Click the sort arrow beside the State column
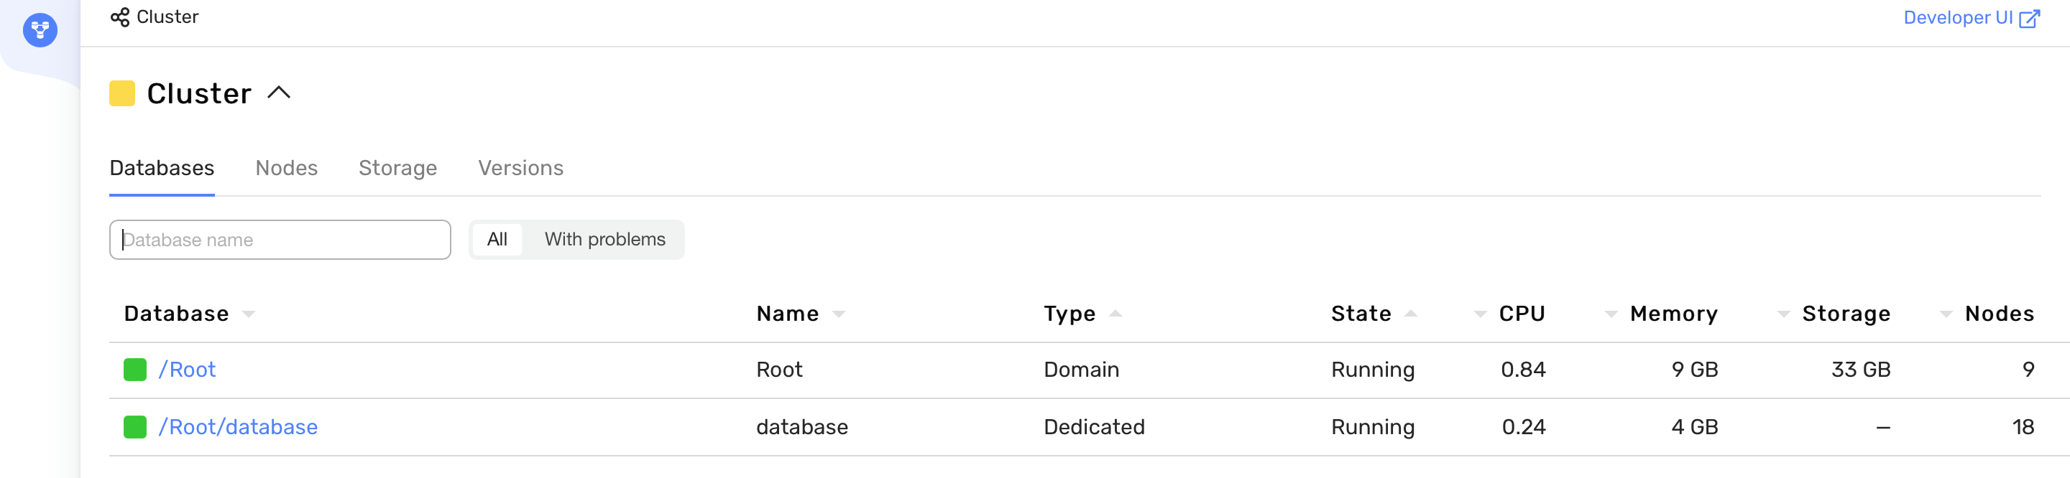Viewport: 2070px width, 478px height. [1412, 314]
